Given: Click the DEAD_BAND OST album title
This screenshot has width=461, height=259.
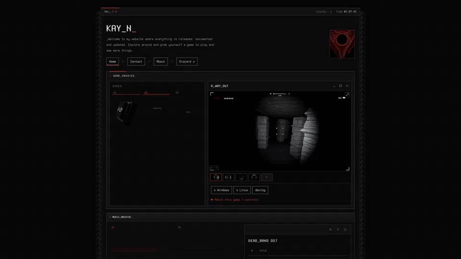Looking at the screenshot, I should [263, 240].
